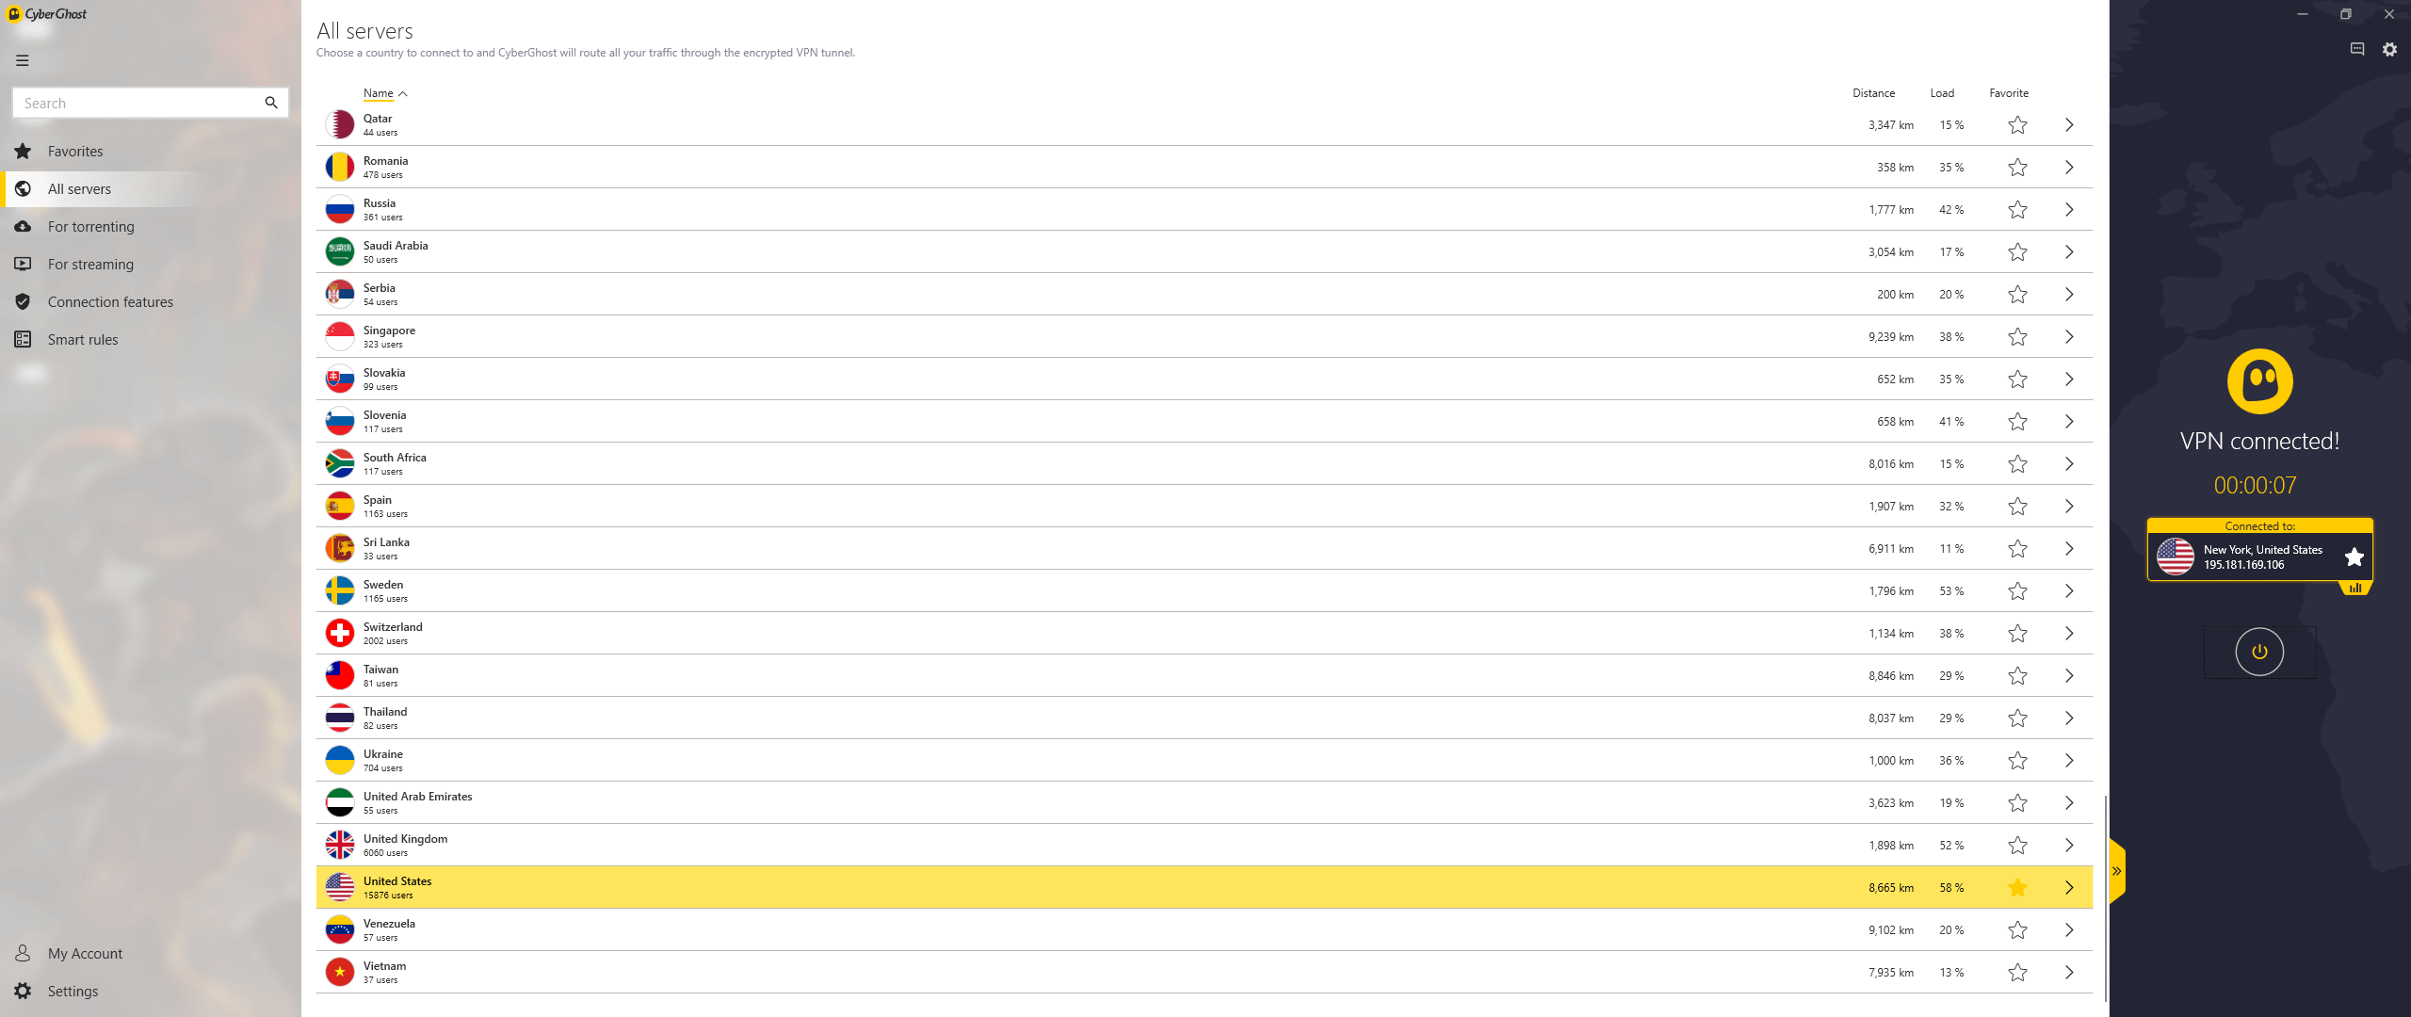Open the Favorites section
The image size is (2411, 1017).
click(75, 151)
